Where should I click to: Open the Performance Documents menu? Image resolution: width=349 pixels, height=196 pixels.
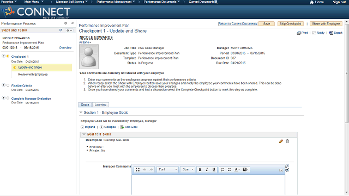point(162,2)
